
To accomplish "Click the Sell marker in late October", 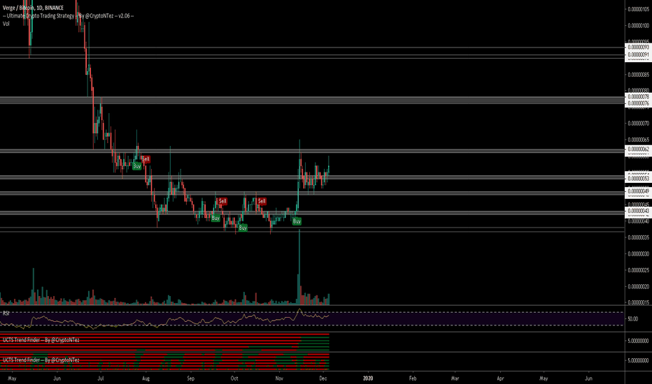I will pos(262,201).
